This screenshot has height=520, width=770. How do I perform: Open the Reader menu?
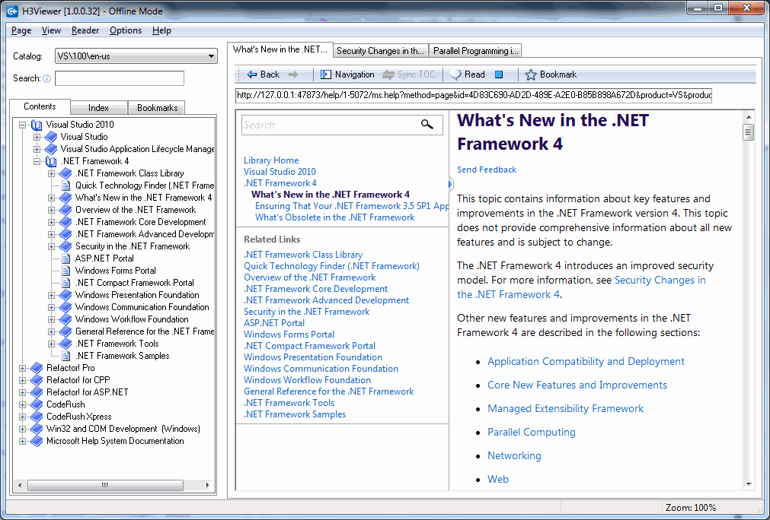(85, 30)
